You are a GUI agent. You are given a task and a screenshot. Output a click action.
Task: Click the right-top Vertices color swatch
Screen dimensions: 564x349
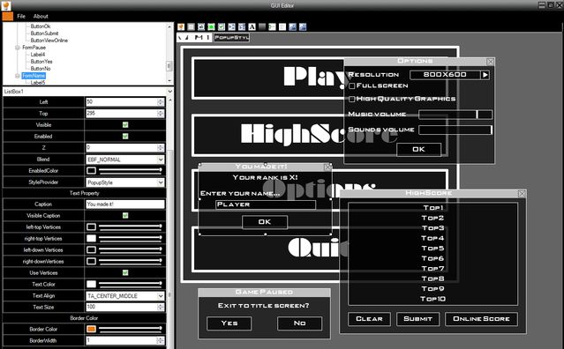coord(92,238)
